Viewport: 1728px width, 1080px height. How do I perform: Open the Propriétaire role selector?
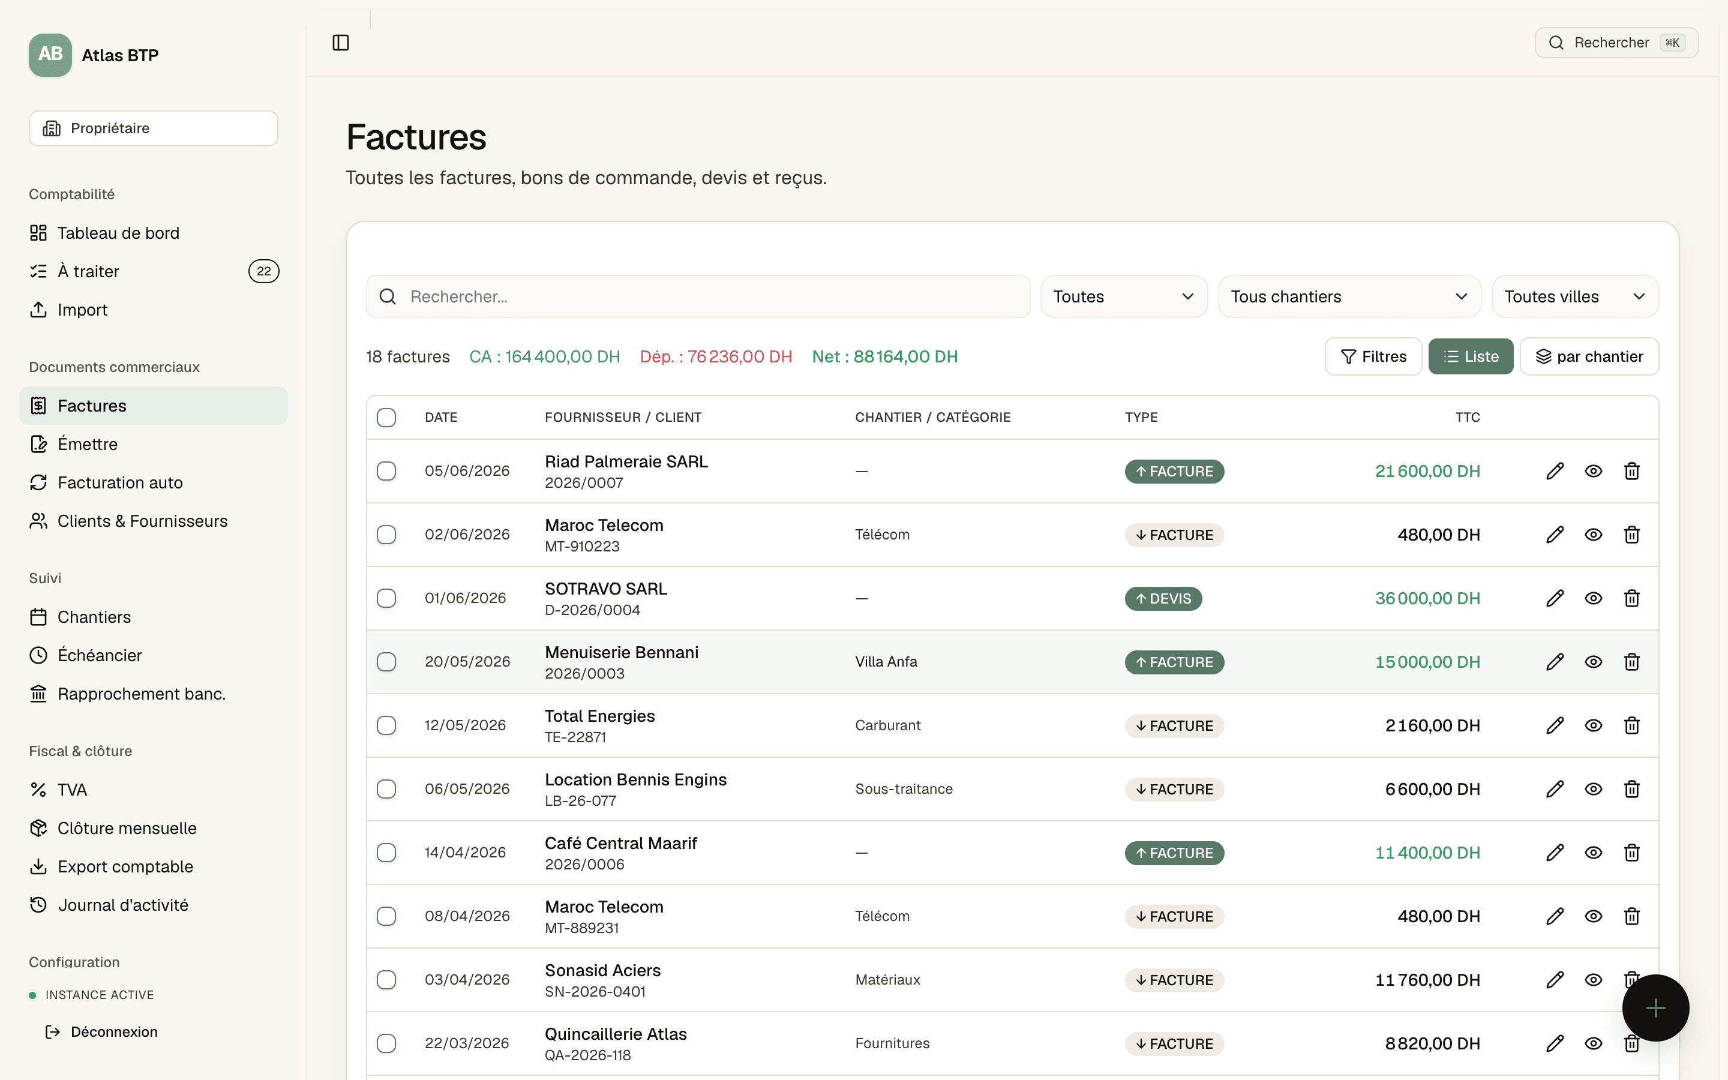click(153, 128)
